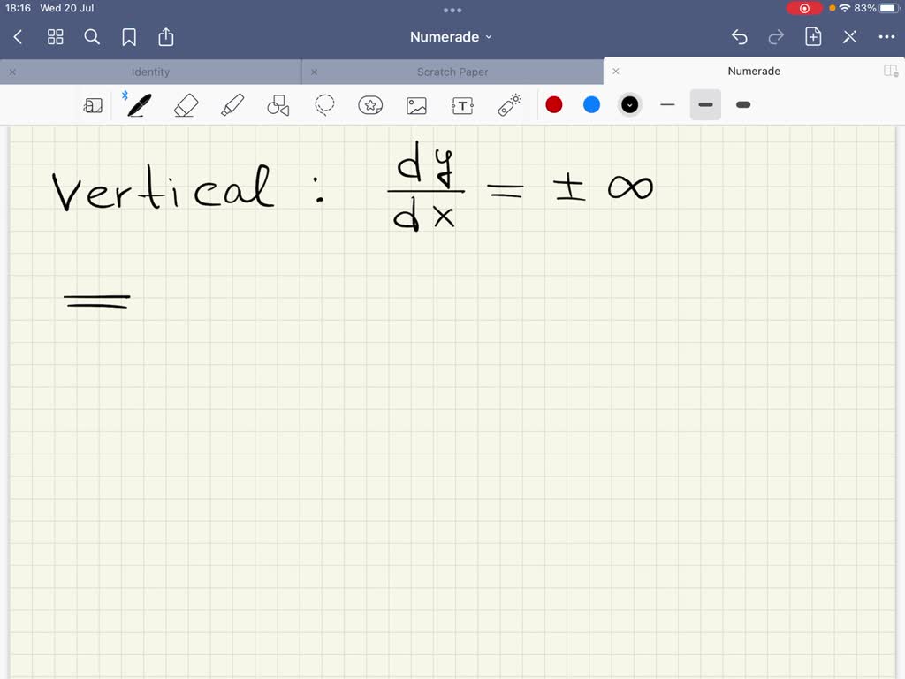Screen dimensions: 905x679
Task: Select the Text box tool
Action: click(462, 104)
